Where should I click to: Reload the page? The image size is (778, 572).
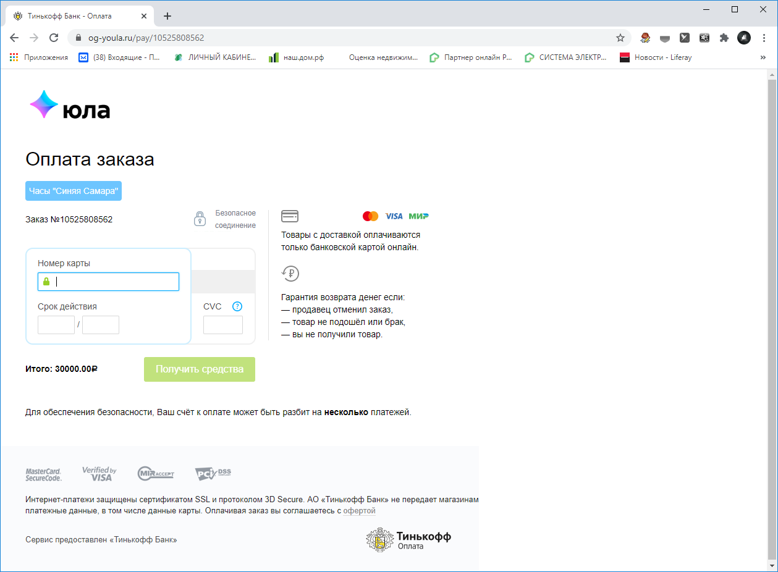click(x=54, y=38)
